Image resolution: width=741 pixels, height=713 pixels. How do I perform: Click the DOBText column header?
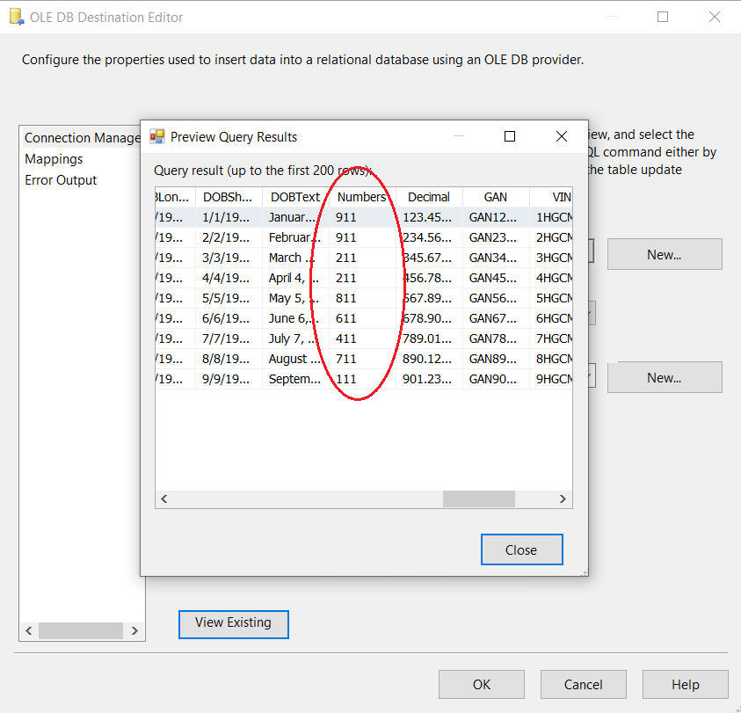(x=295, y=197)
